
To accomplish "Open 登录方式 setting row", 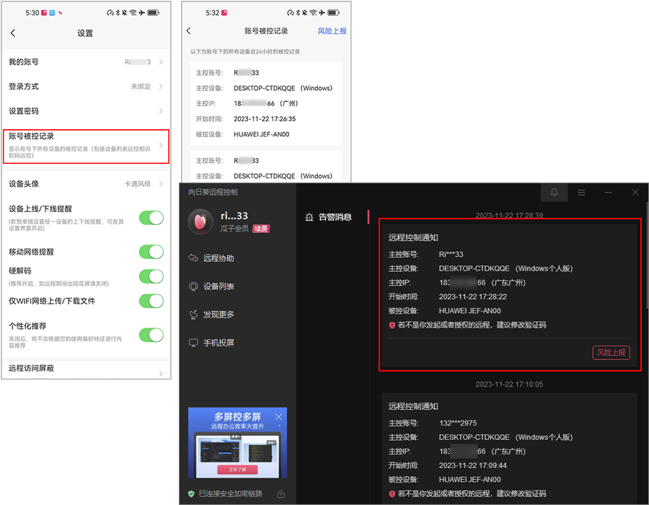I will pyautogui.click(x=86, y=86).
